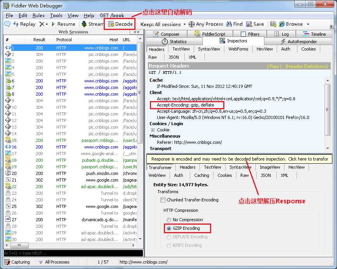Click the Resume play icon
The image size is (337, 269).
coord(53,24)
